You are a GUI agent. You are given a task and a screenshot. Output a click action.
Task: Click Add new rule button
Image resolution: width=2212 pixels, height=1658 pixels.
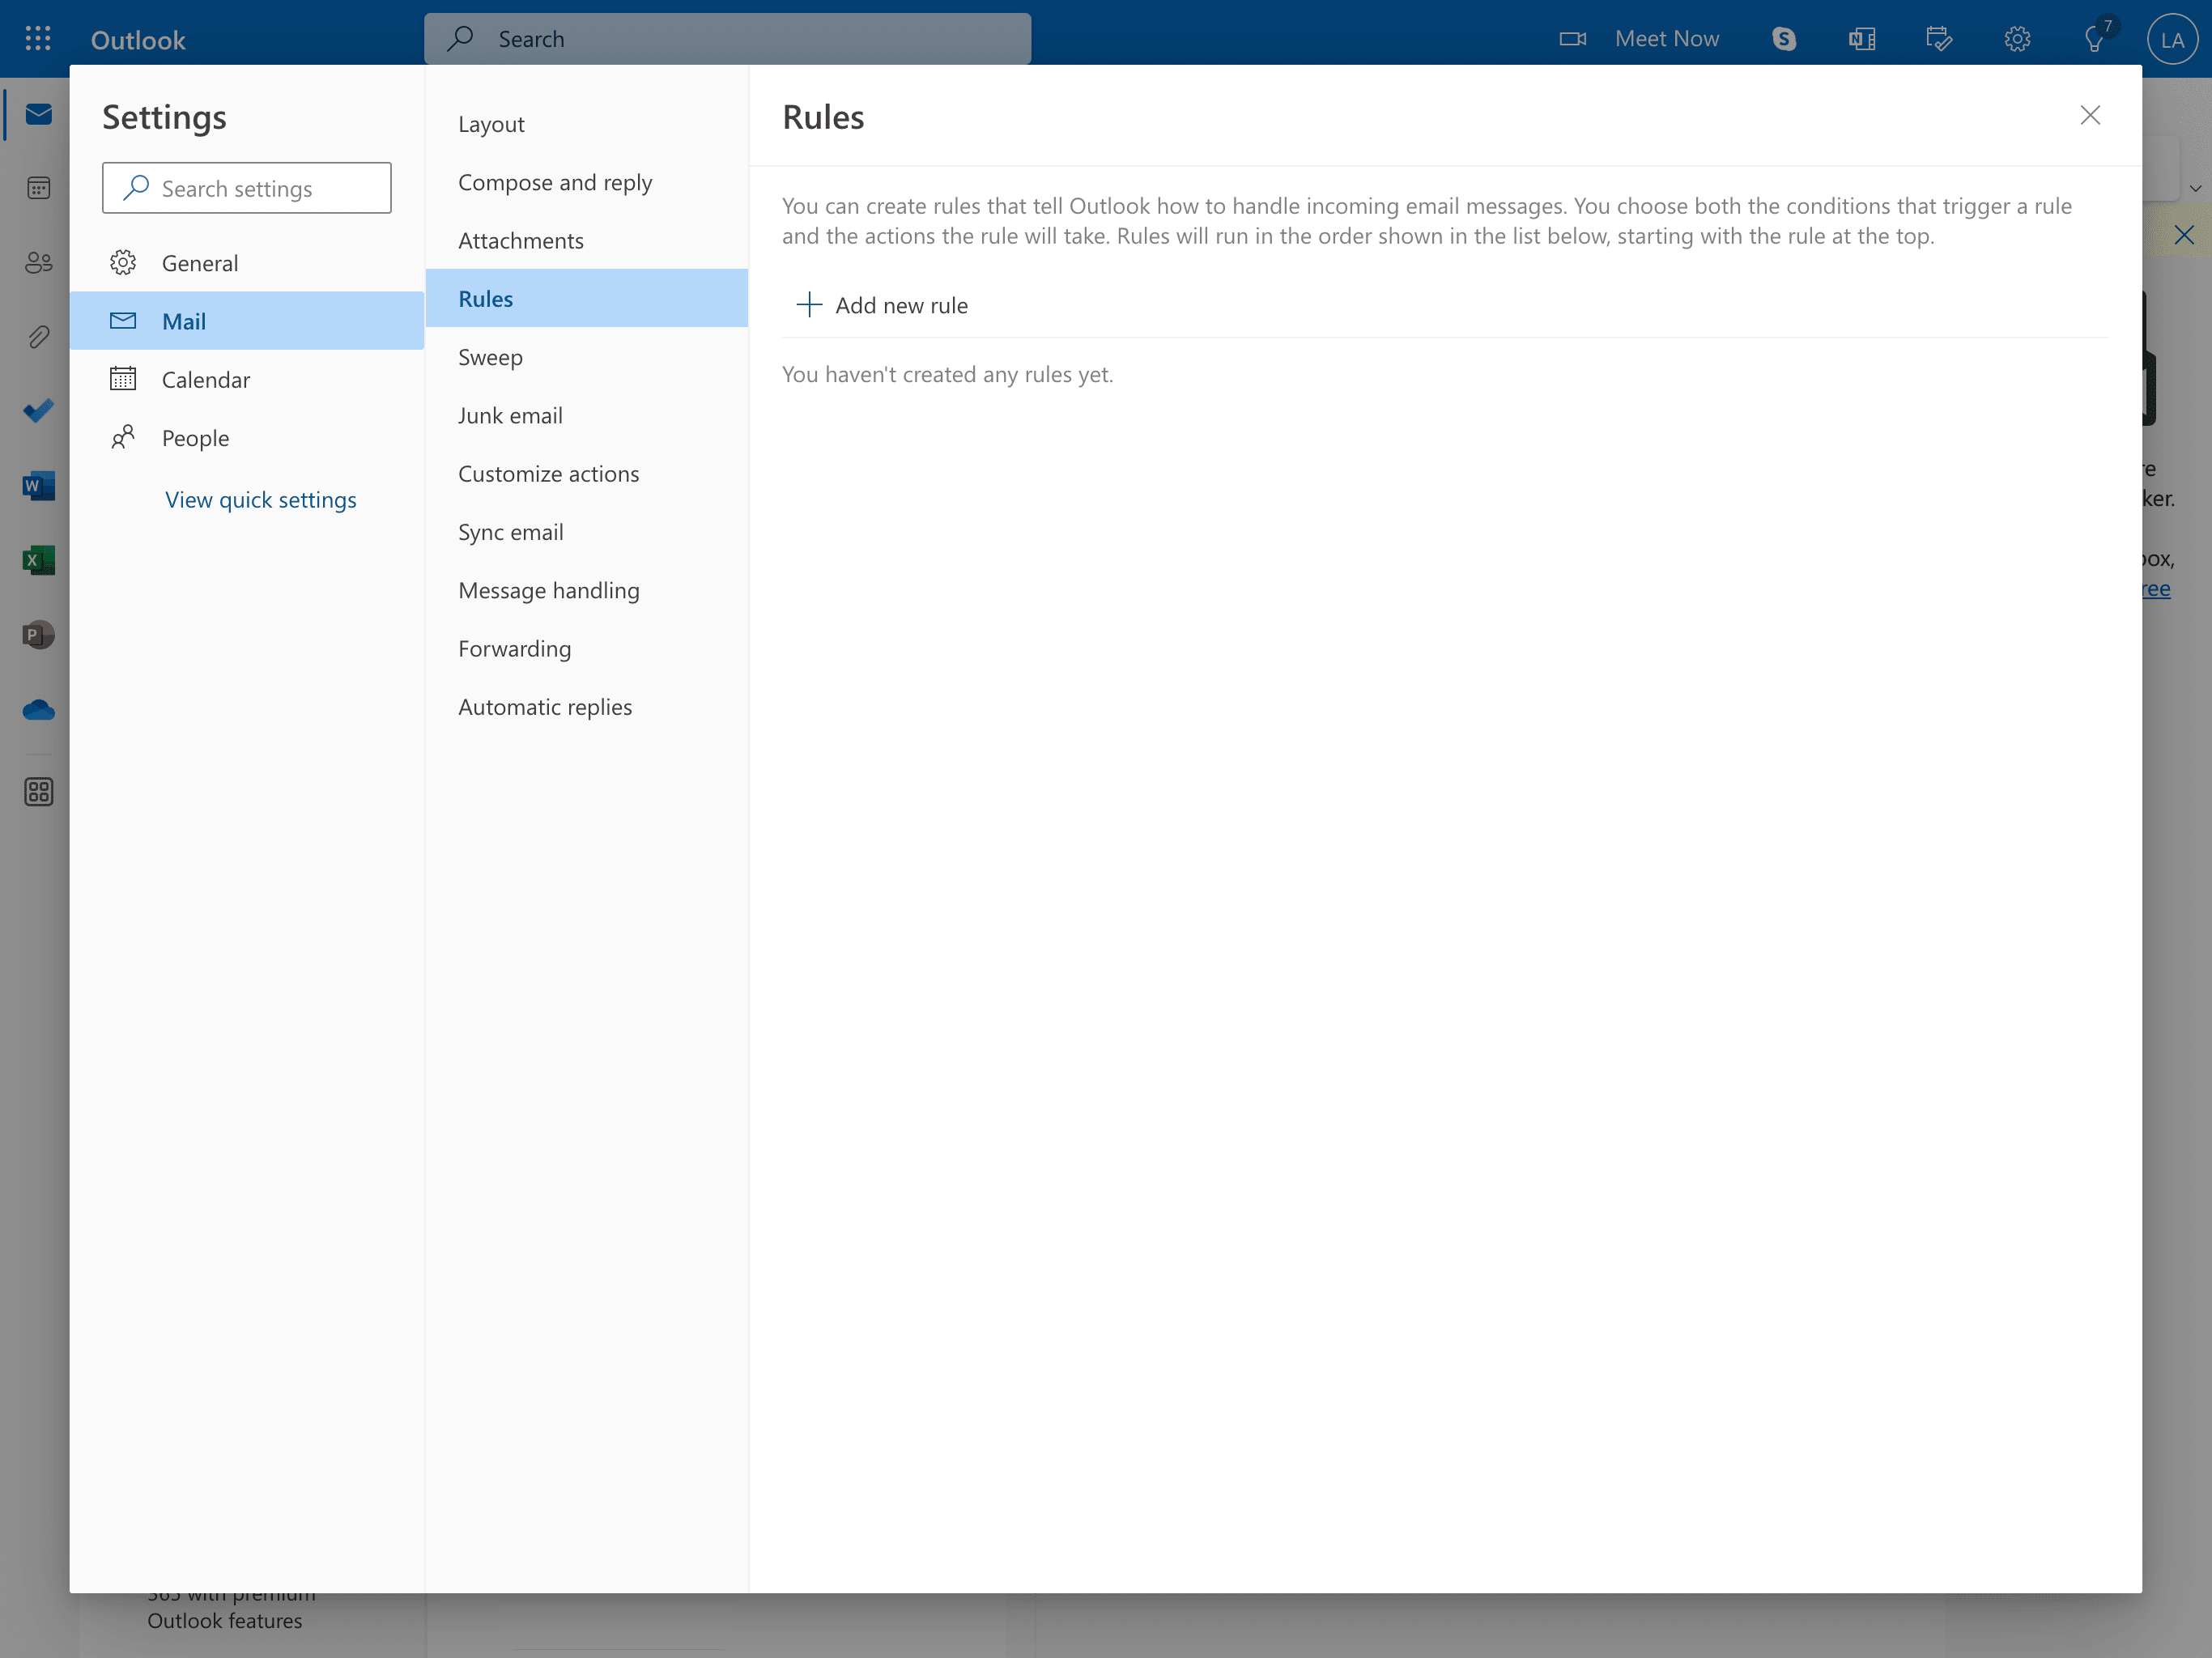879,303
